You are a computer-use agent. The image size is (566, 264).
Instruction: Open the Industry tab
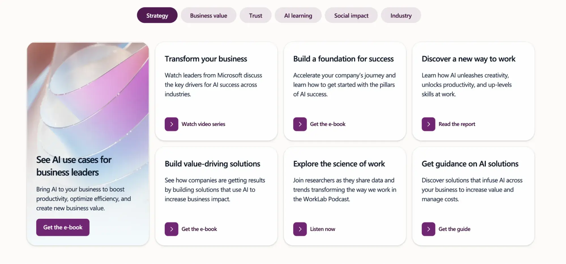click(401, 16)
